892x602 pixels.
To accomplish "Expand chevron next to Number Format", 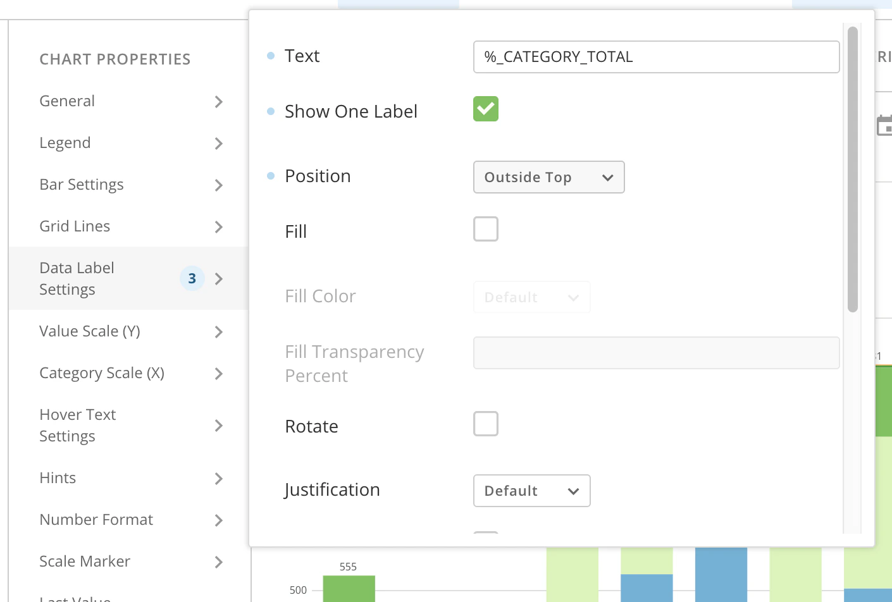I will (219, 520).
